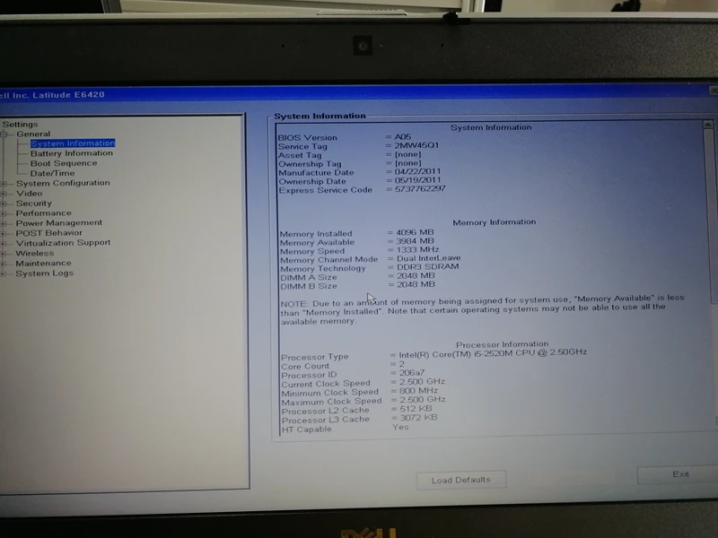Click Manufacture Date value 04/22/2011
The height and width of the screenshot is (538, 718).
417,171
